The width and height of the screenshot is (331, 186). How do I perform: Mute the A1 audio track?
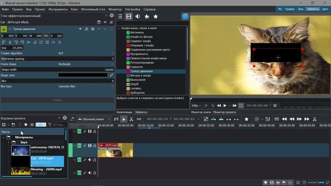[89, 160]
